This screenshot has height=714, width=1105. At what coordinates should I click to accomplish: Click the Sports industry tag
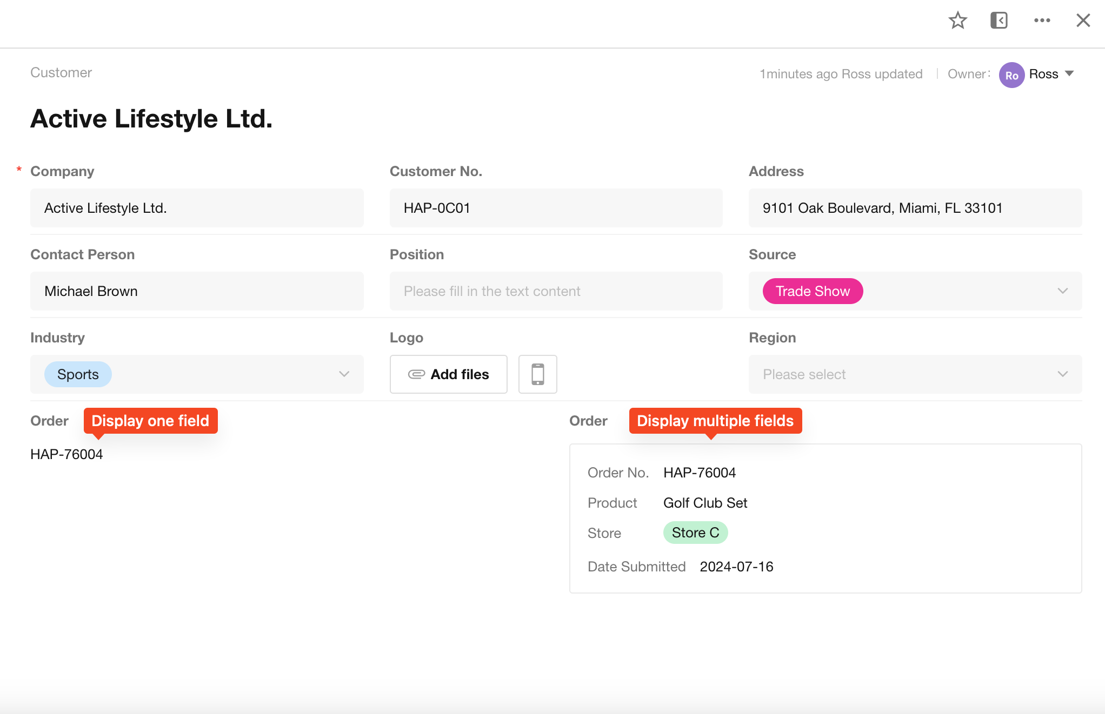(78, 374)
